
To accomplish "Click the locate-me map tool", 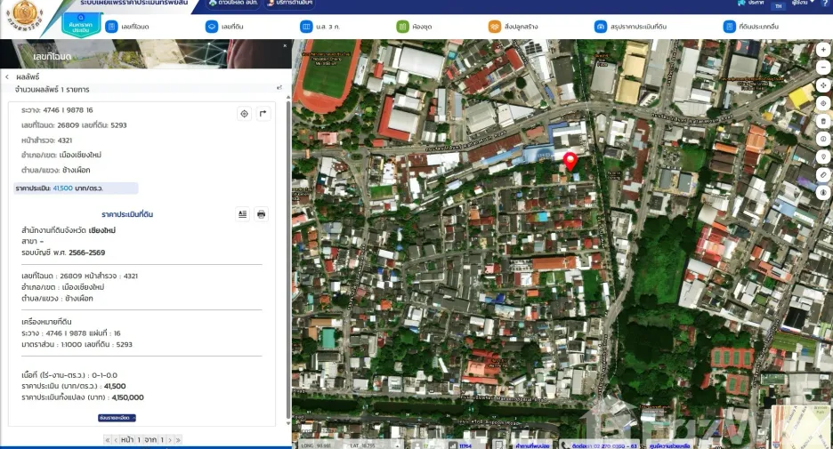I will [x=823, y=103].
